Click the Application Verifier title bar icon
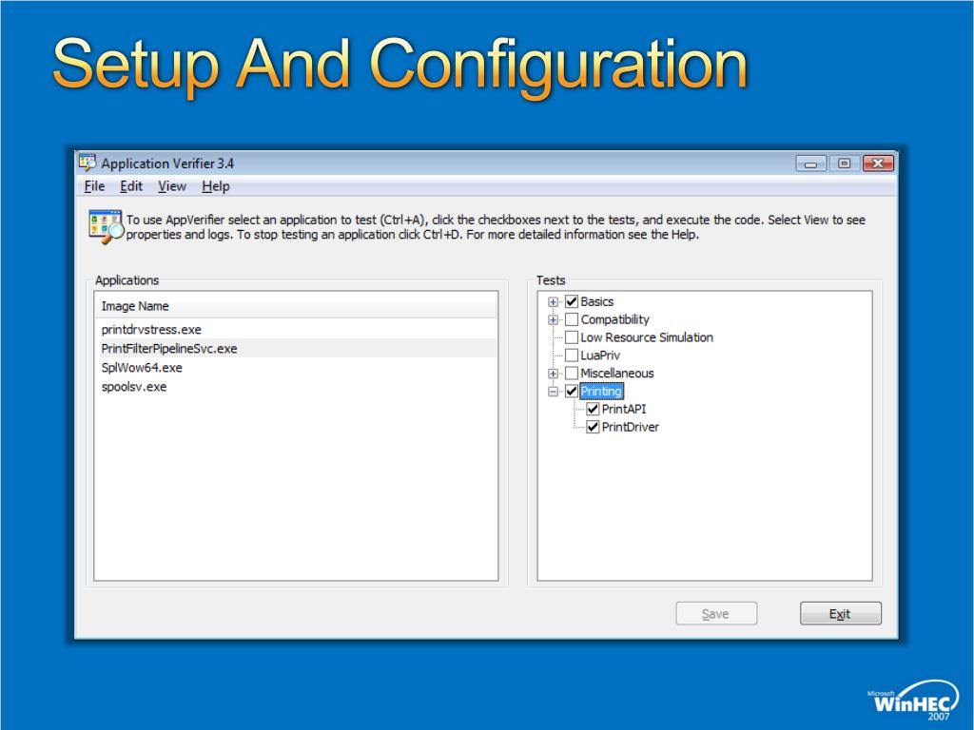Image resolution: width=974 pixels, height=730 pixels. pyautogui.click(x=88, y=163)
